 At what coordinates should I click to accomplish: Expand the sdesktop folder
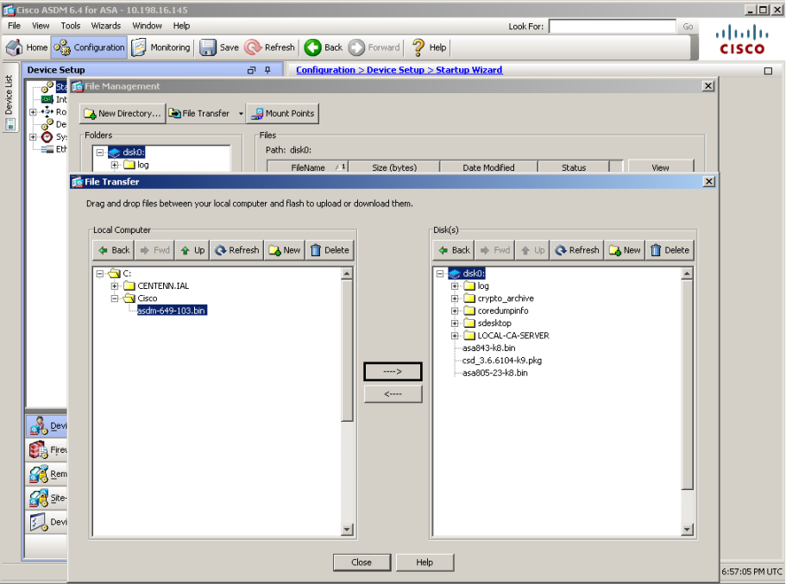[x=455, y=323]
